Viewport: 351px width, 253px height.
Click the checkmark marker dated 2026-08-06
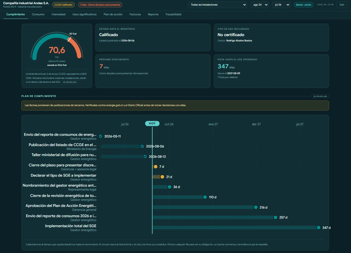coord(142,146)
